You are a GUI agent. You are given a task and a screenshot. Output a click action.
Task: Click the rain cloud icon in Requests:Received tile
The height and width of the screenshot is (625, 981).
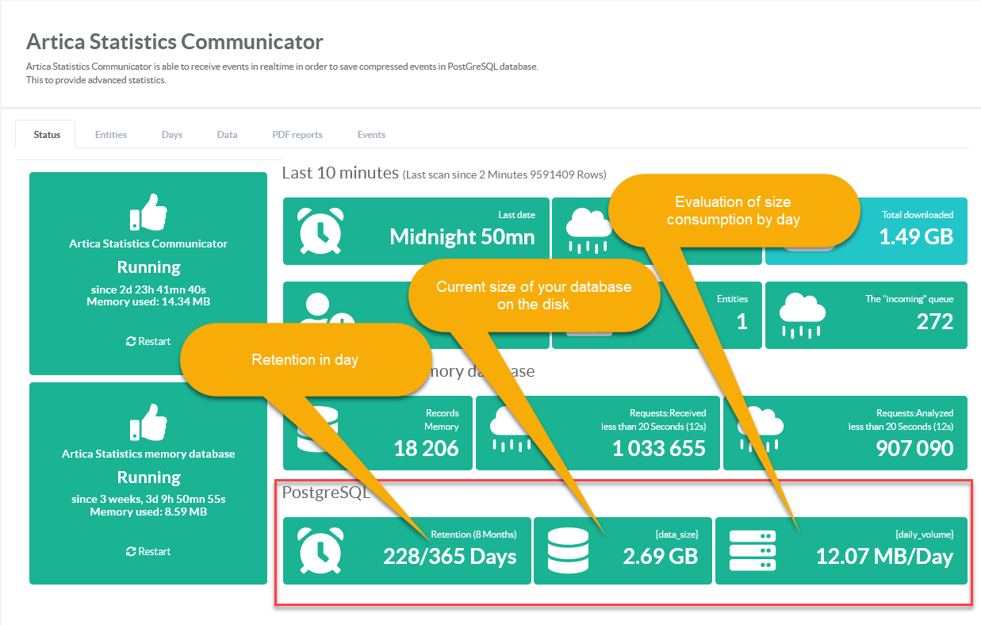509,432
